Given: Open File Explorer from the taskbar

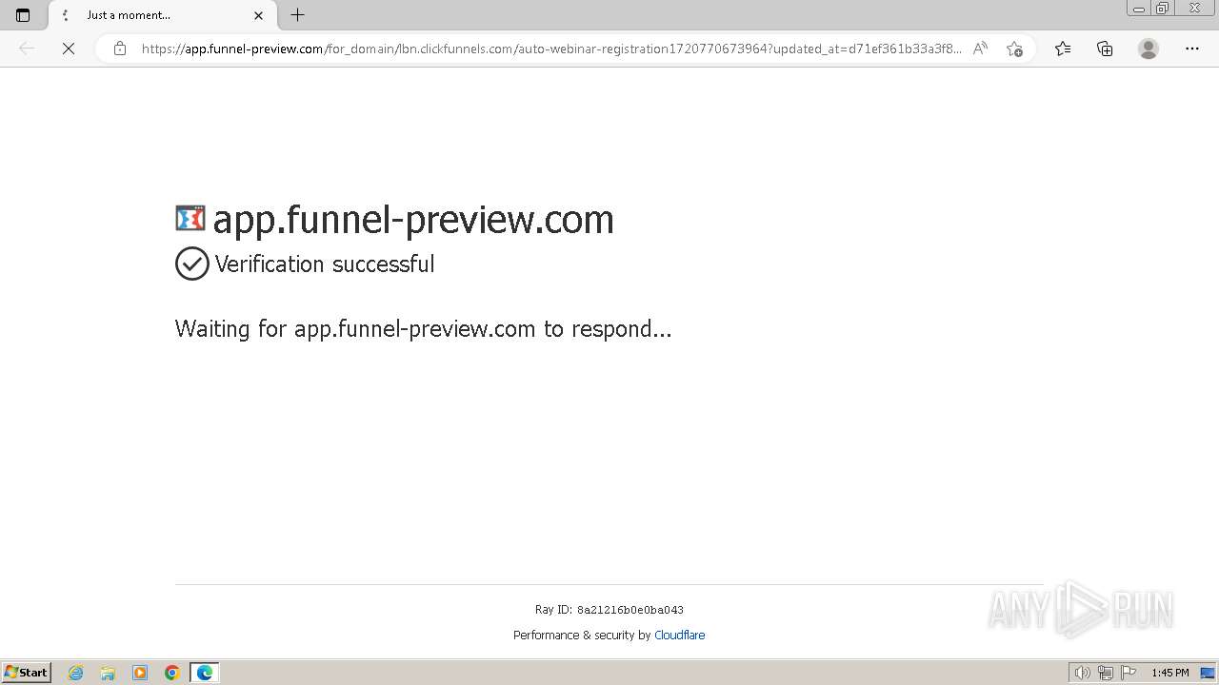Looking at the screenshot, I should coord(108,673).
